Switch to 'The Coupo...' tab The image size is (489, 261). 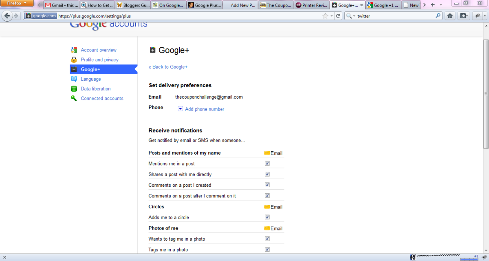pyautogui.click(x=276, y=5)
